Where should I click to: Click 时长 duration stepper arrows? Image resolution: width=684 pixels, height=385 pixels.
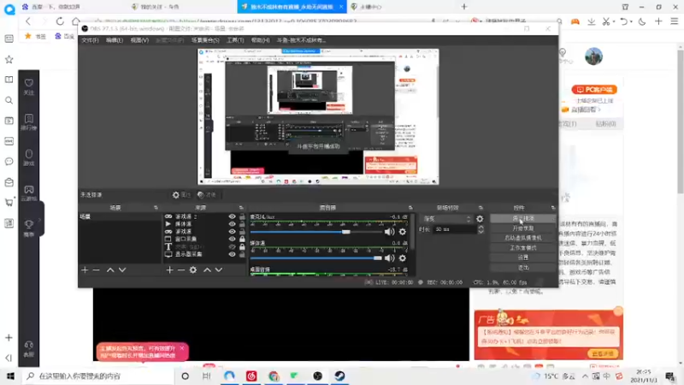(x=481, y=229)
